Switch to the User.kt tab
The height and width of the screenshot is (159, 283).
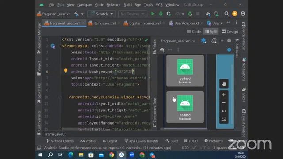(215, 23)
